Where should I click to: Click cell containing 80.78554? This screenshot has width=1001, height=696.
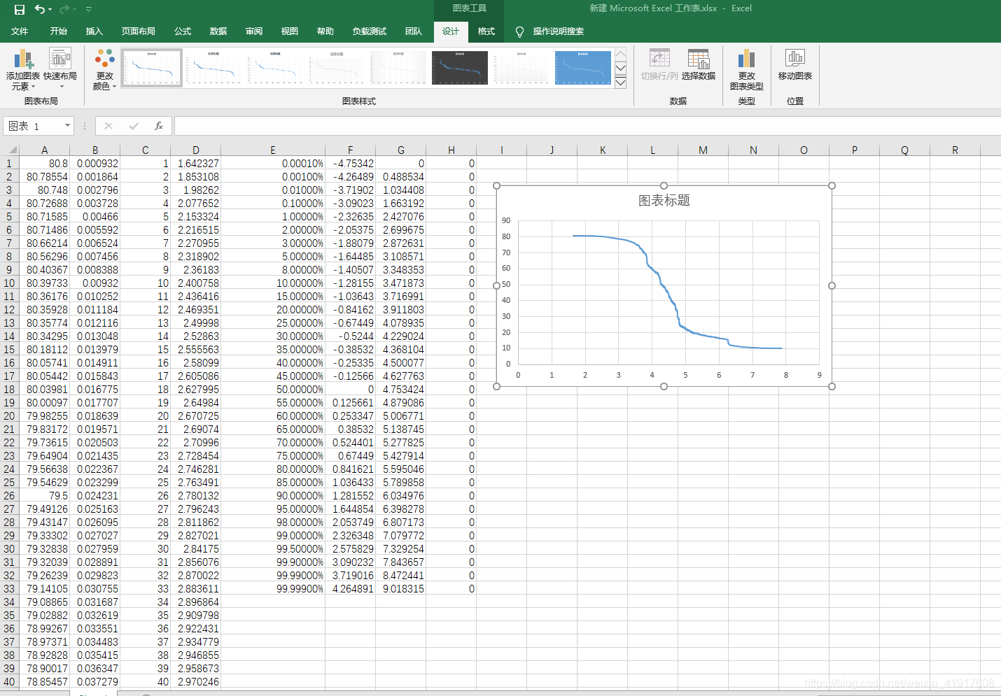pyautogui.click(x=44, y=177)
